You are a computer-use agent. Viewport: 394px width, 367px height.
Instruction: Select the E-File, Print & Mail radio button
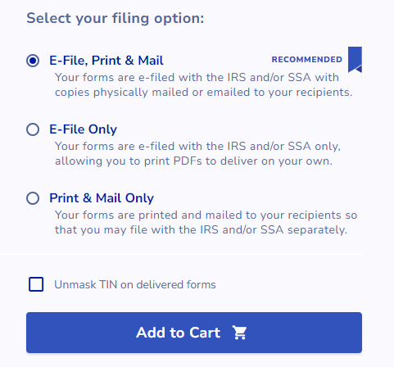(33, 61)
